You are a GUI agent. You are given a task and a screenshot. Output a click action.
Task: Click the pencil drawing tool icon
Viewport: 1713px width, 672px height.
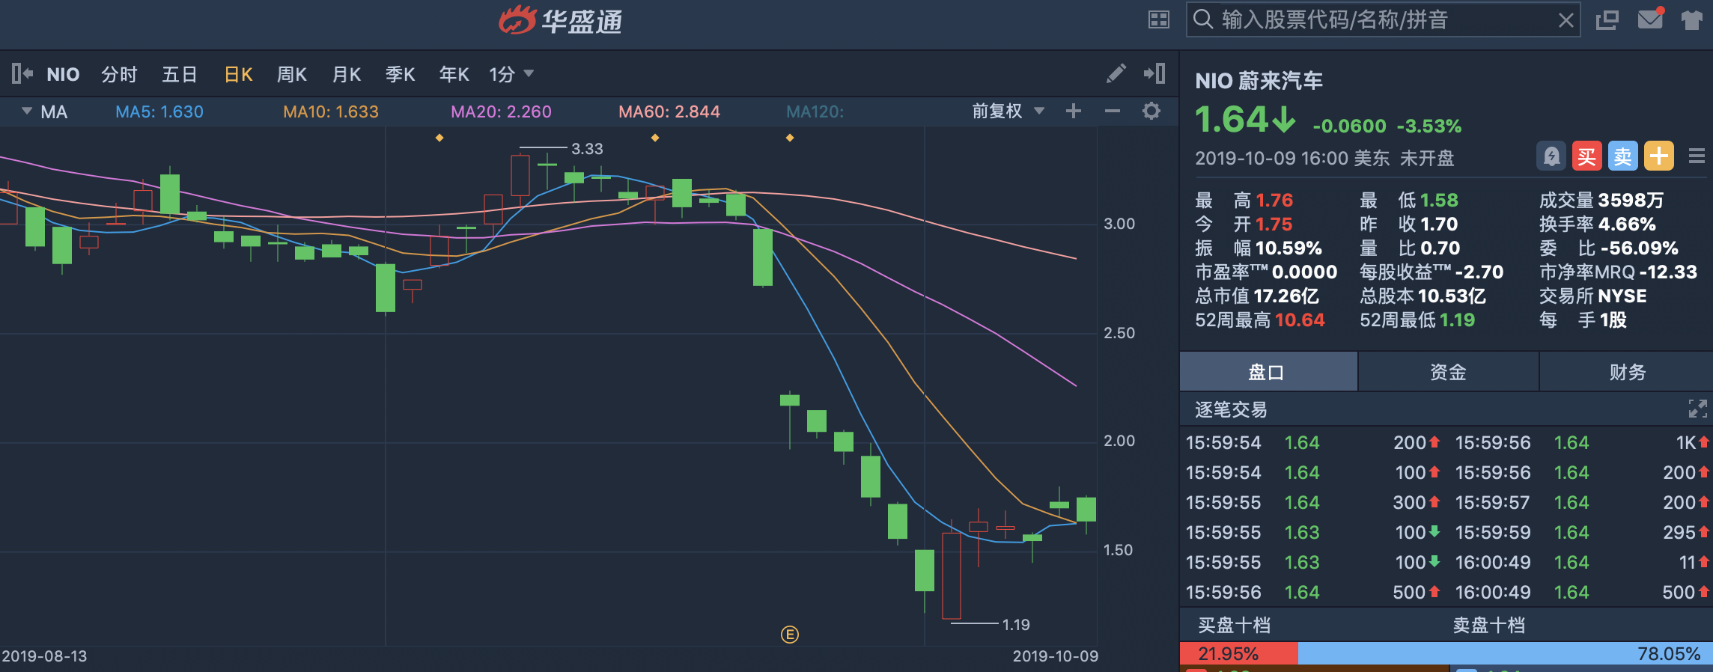coord(1116,73)
